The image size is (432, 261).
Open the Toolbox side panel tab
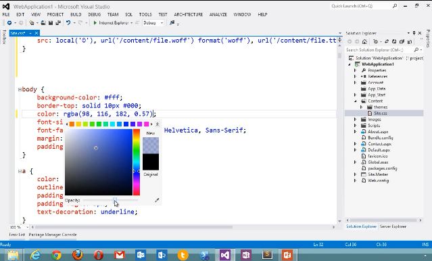tap(4, 37)
